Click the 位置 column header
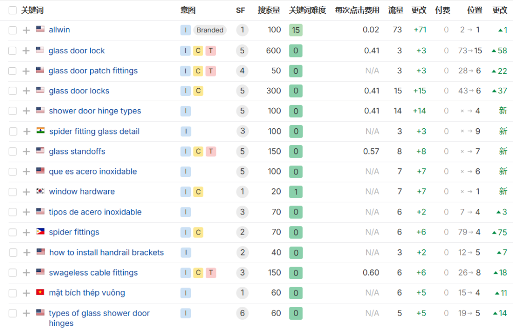The width and height of the screenshot is (513, 331). click(475, 10)
